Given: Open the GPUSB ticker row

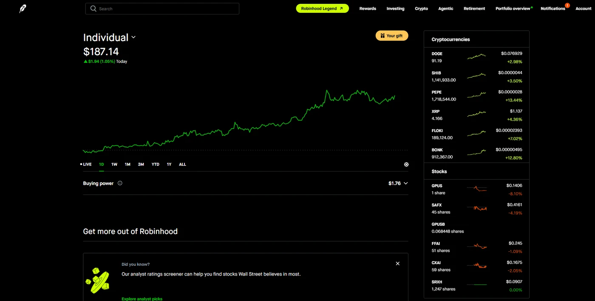Looking at the screenshot, I should point(476,228).
